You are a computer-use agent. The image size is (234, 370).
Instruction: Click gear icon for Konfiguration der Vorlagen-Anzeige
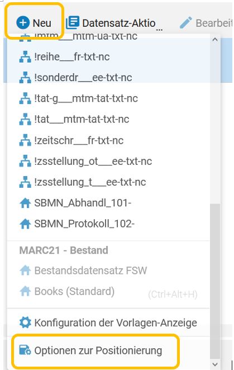coord(25,322)
